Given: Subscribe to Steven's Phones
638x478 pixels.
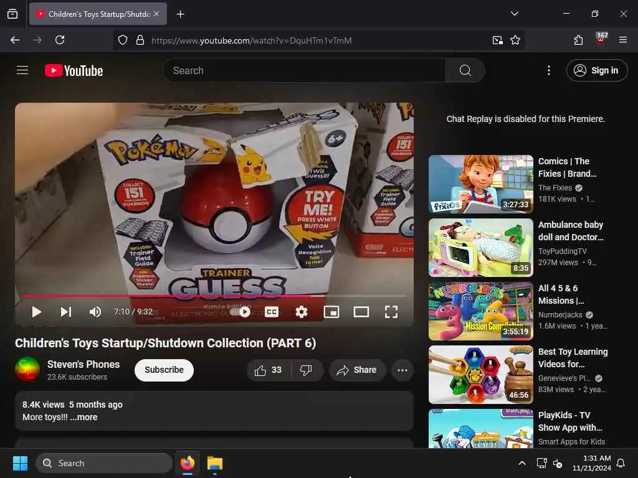Looking at the screenshot, I should click(x=164, y=370).
